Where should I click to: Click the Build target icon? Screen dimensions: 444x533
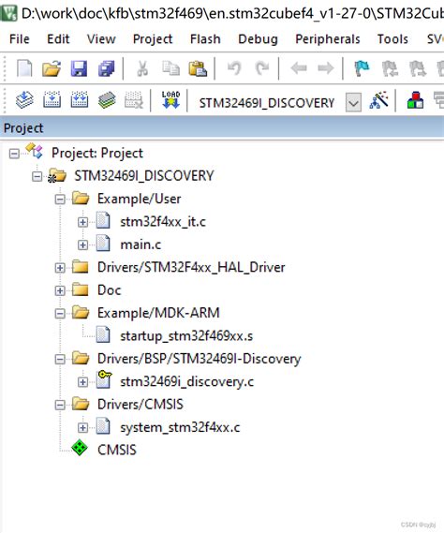pyautogui.click(x=52, y=100)
